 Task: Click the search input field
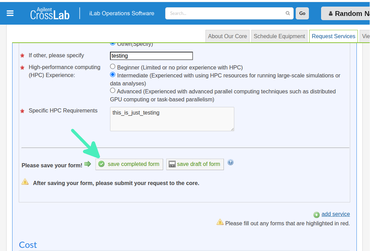pos(226,13)
